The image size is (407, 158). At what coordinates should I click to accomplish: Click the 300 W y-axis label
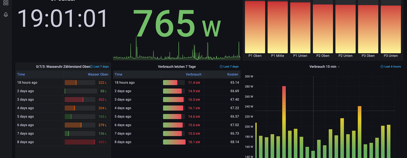point(249,77)
